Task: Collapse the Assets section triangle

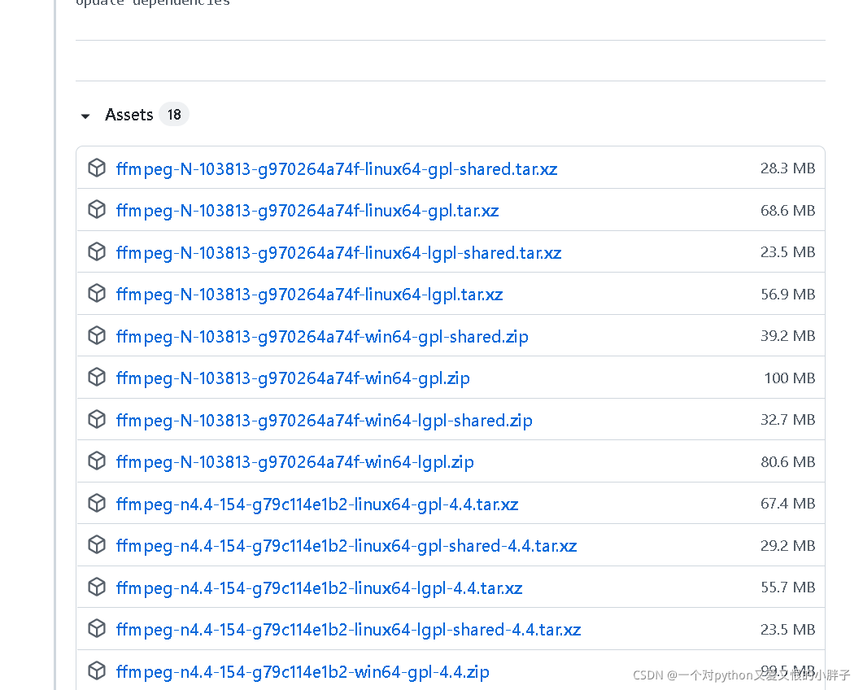Action: click(x=85, y=116)
